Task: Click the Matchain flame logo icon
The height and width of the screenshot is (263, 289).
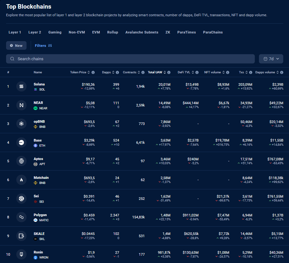Action: [x=21, y=180]
